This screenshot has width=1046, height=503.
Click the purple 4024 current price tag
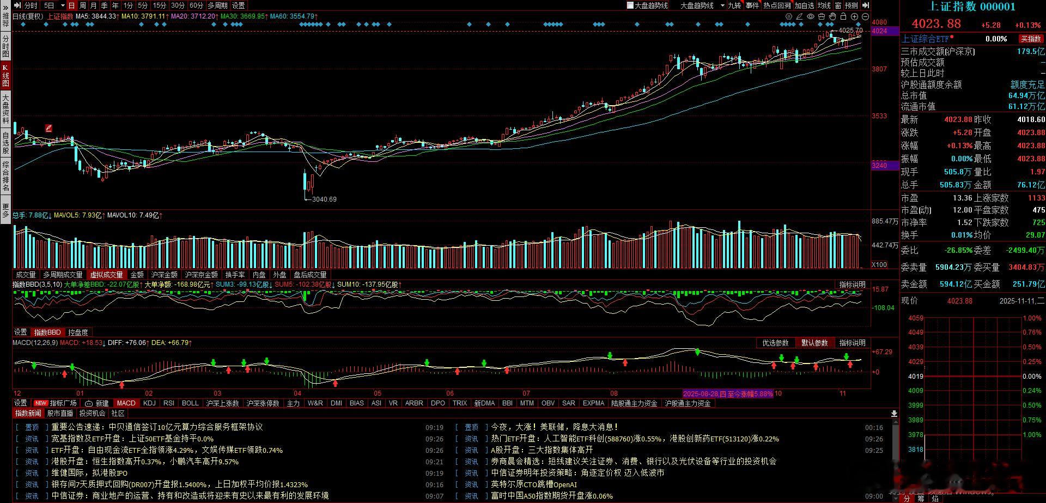click(885, 31)
